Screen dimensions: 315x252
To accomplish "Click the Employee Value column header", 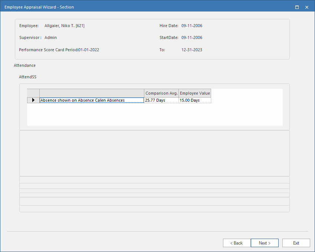I will click(x=195, y=93).
